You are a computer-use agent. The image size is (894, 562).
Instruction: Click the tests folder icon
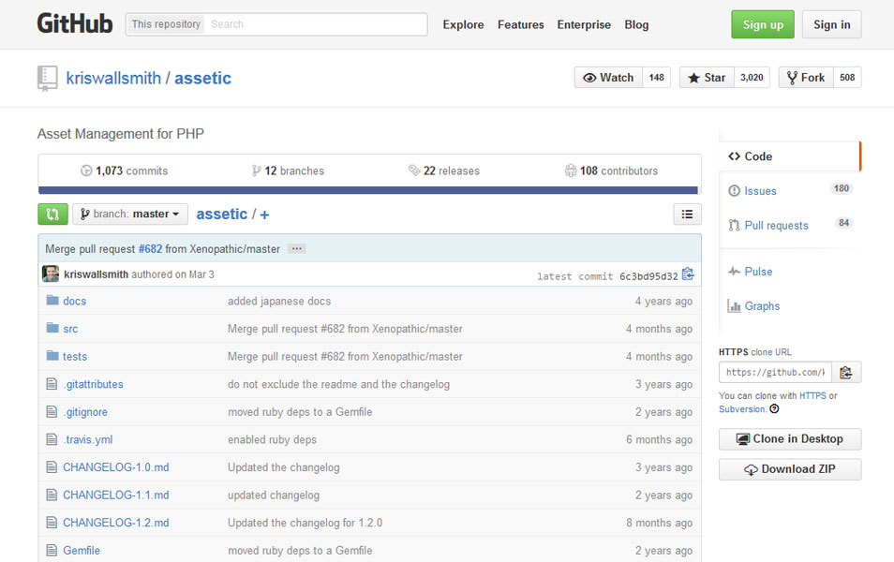pos(52,356)
